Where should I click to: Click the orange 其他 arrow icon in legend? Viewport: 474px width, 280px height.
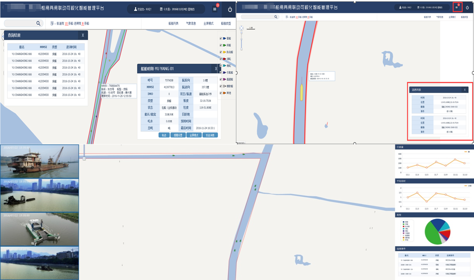point(224,93)
